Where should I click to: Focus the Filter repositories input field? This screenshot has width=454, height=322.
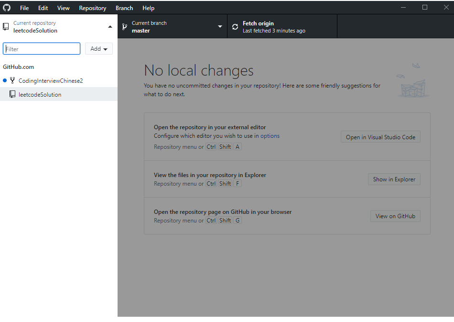(x=42, y=49)
